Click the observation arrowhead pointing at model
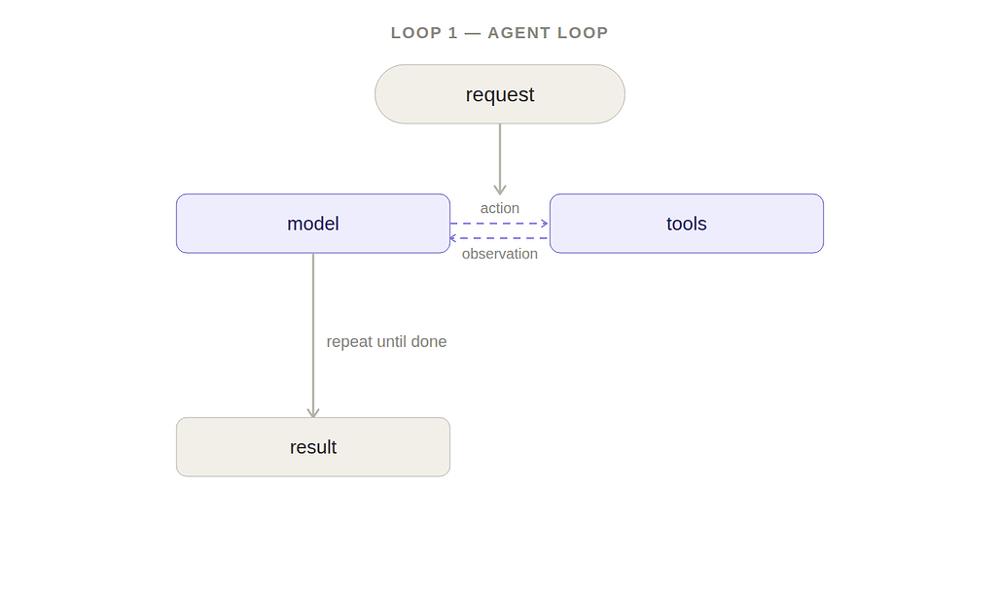 pyautogui.click(x=453, y=238)
